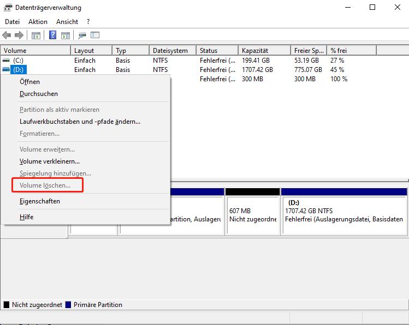The width and height of the screenshot is (409, 325).
Task: Click the Forward arrow toolbar icon
Action: (19, 35)
